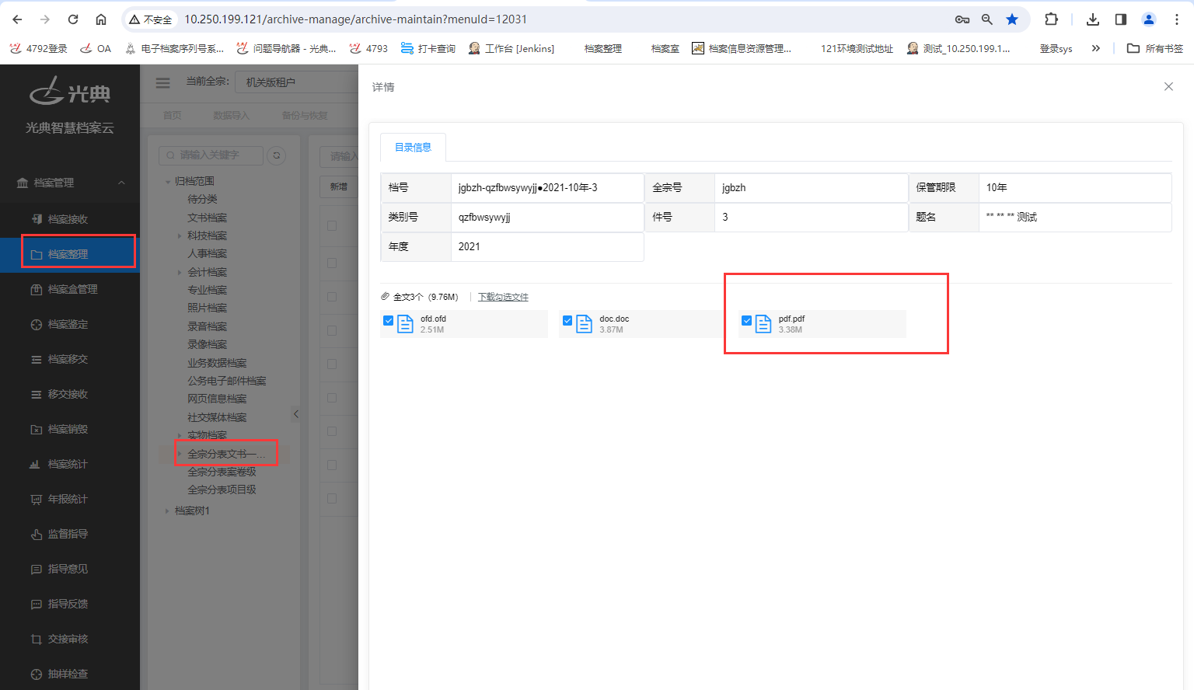Click the 交接审核 sidebar icon

[x=36, y=639]
